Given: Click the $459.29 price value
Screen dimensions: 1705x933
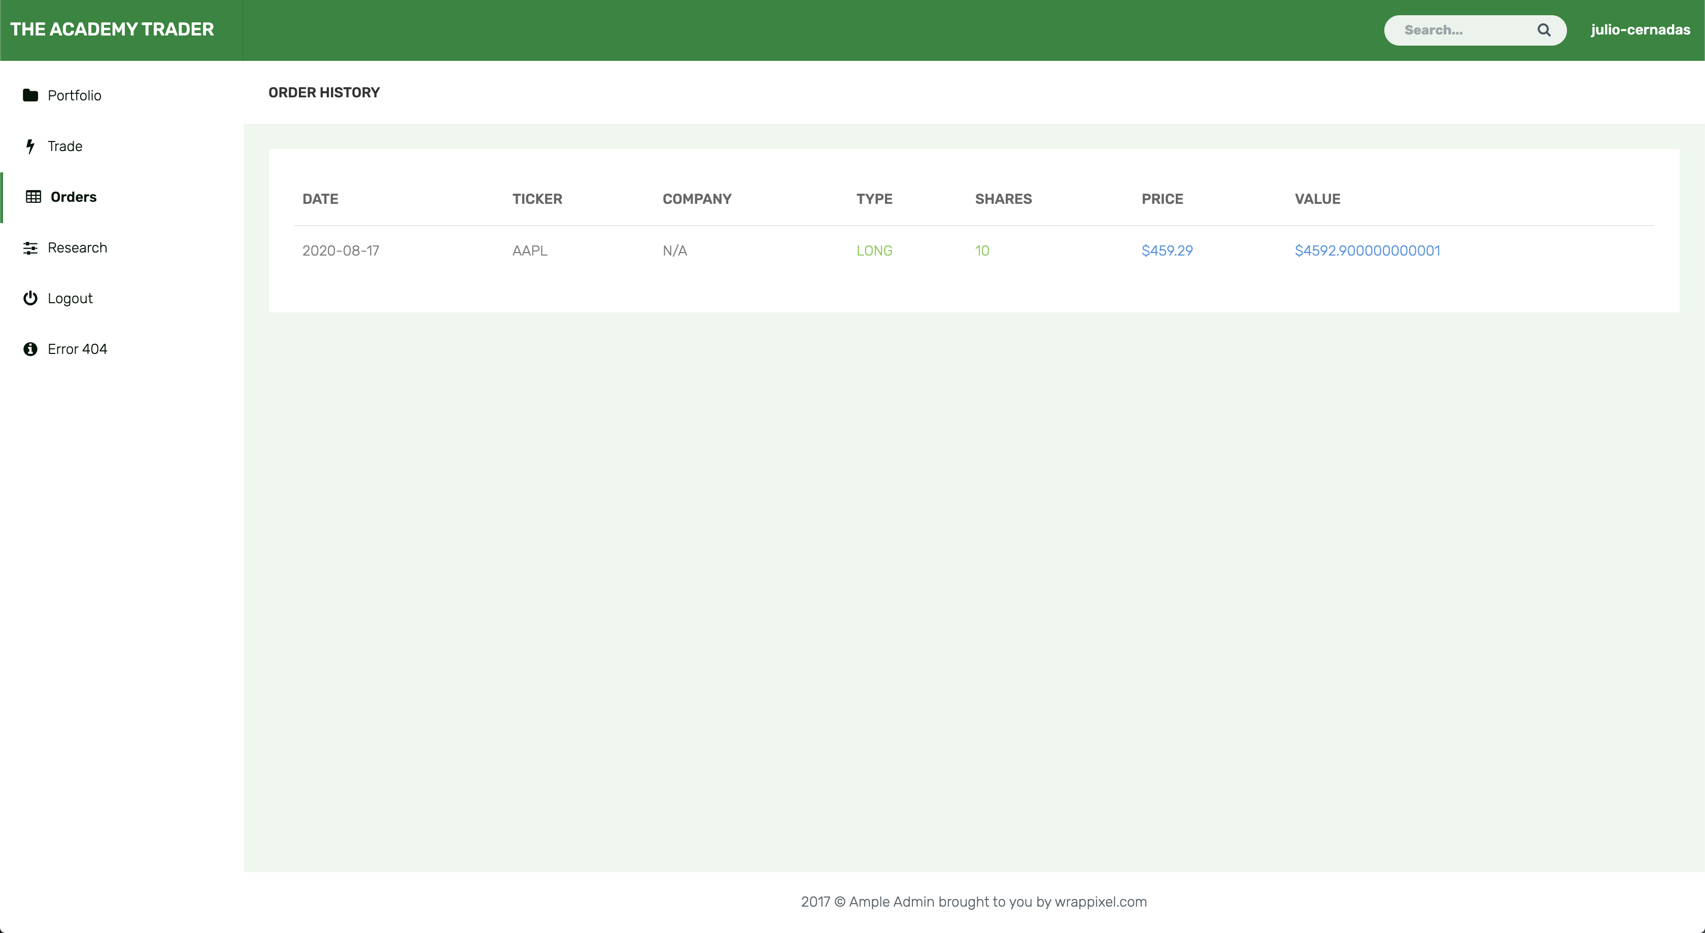Looking at the screenshot, I should click(1167, 250).
